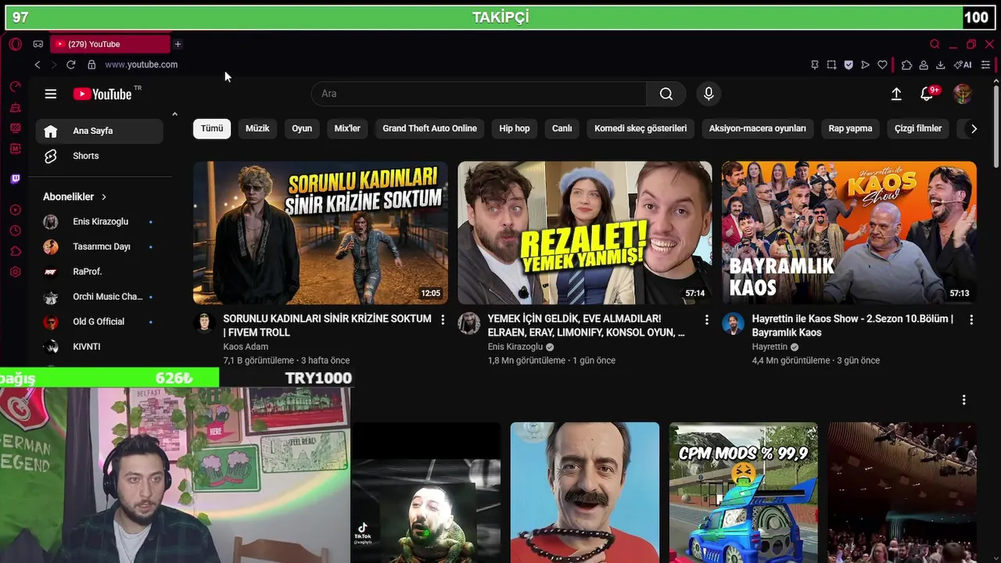The height and width of the screenshot is (563, 1001).
Task: Open browser profile account icon
Action: (x=924, y=65)
